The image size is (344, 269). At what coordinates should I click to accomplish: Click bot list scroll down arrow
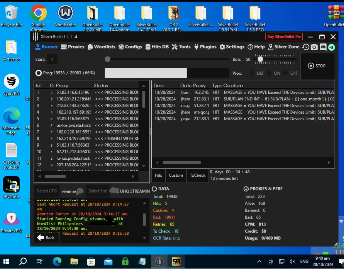[144, 166]
